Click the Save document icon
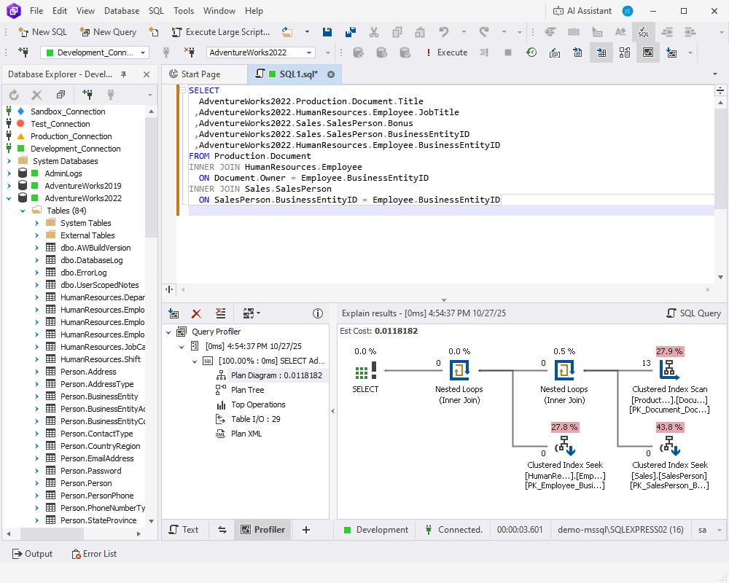Screen dimensions: 729x583 tap(327, 32)
